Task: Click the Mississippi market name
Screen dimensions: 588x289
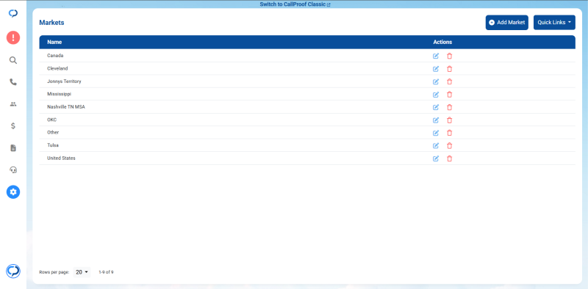Action: coord(60,94)
